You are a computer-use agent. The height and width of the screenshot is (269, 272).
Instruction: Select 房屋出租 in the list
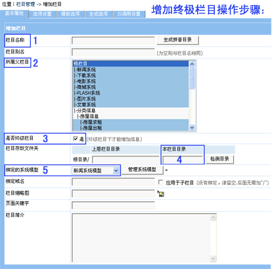pos(131,128)
